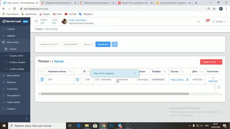Viewport: 230px width, 129px height.
Task: Click the browser address bar
Action: coord(113,9)
